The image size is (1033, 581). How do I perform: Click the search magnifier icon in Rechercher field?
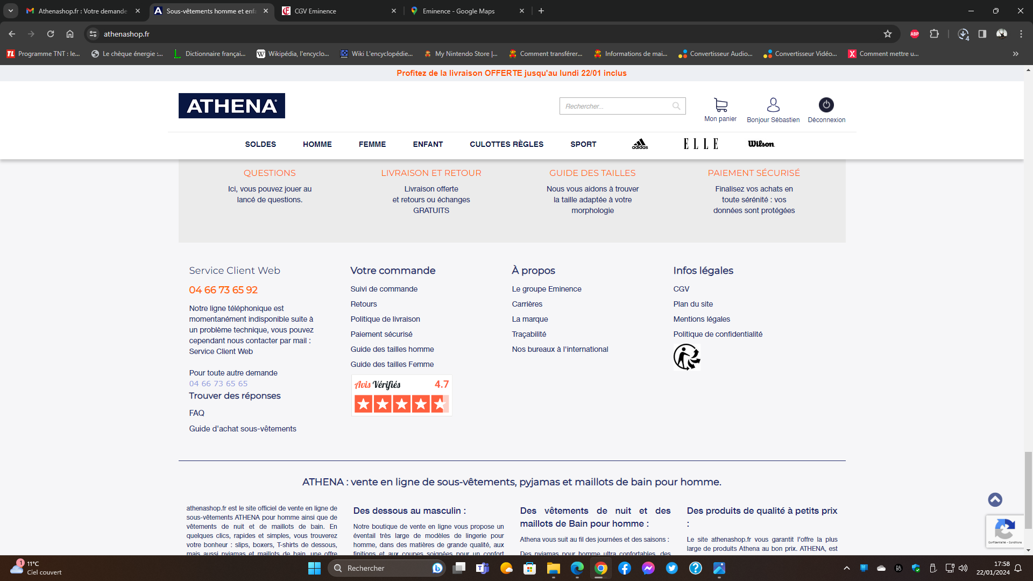coord(676,106)
